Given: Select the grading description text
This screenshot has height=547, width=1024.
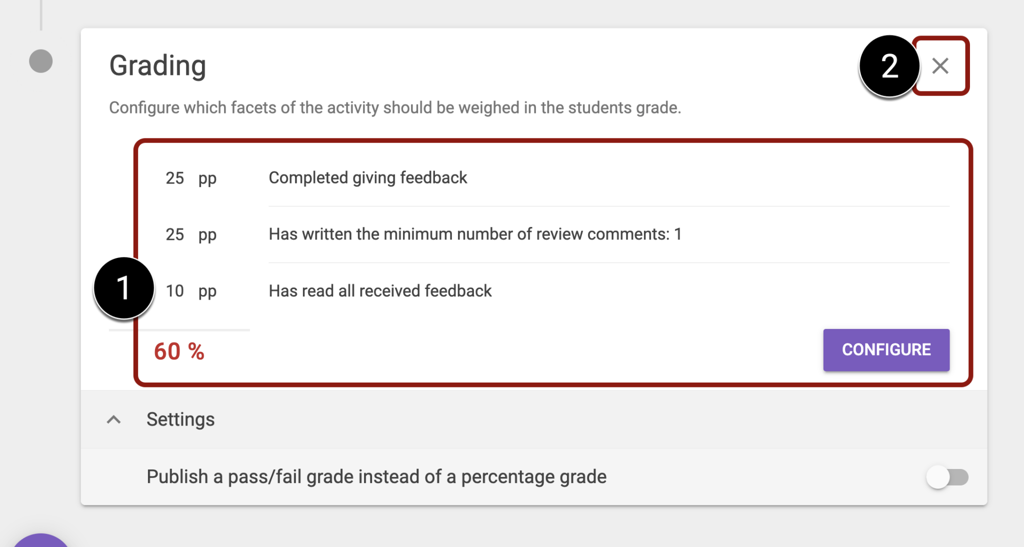Looking at the screenshot, I should 395,107.
